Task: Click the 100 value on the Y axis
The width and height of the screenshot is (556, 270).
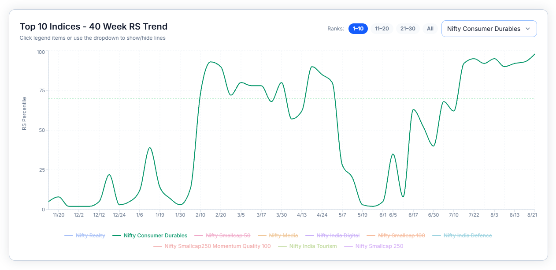Action: coord(41,52)
